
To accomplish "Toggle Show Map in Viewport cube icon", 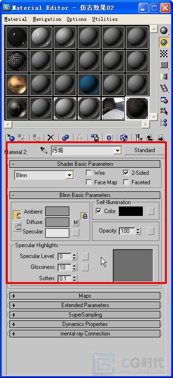I will point(124,137).
